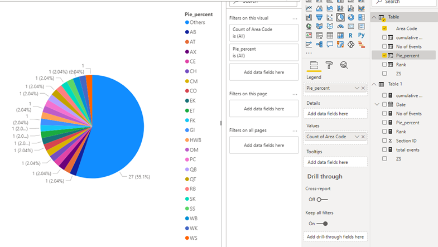
Task: Choose the Slicer visual icon
Action: (319, 36)
